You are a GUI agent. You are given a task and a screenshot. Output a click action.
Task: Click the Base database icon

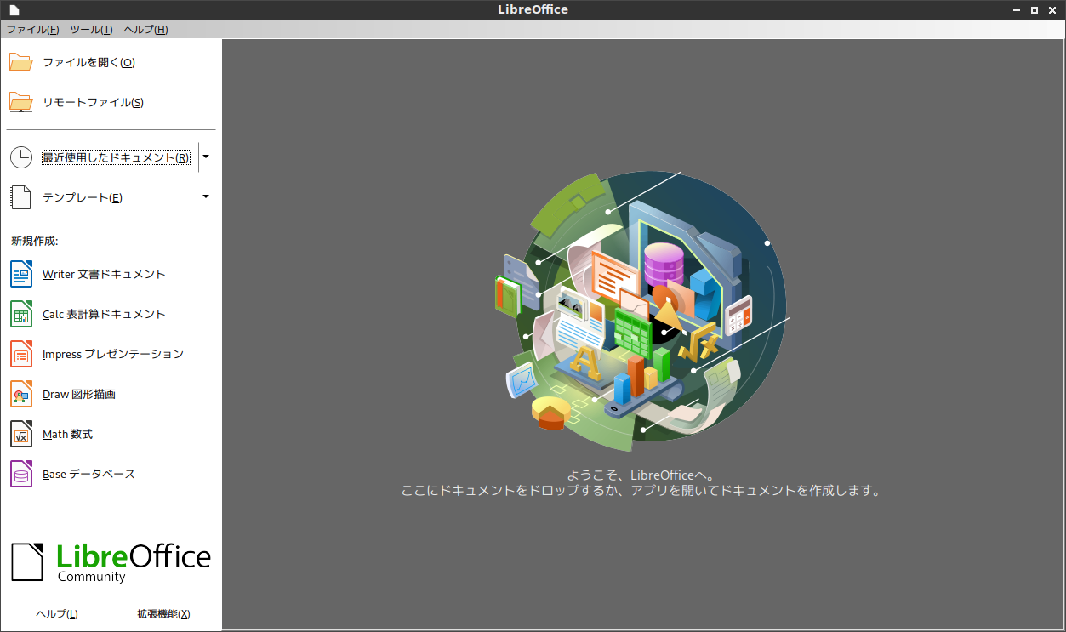(x=21, y=474)
